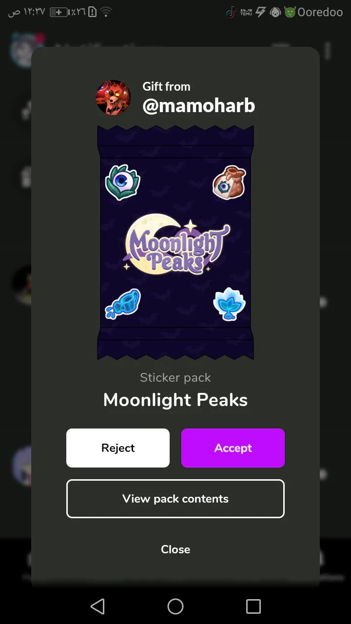The image size is (351, 624).
Task: Tap the @mamoharb profile avatar
Action: point(113,97)
